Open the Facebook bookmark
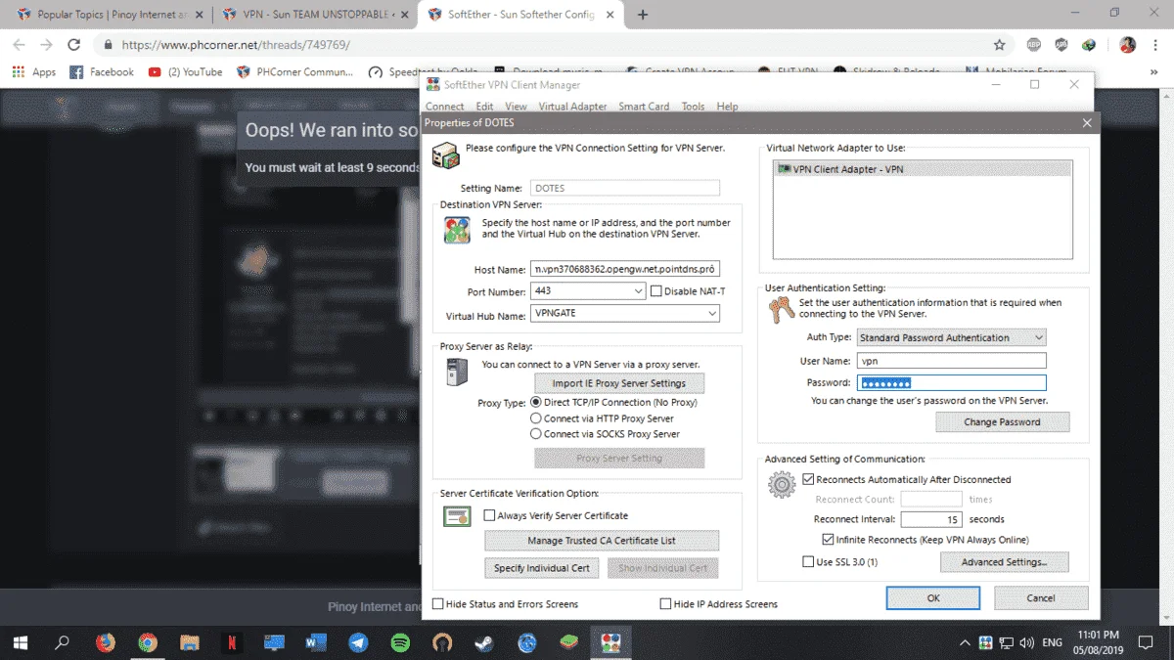 102,72
